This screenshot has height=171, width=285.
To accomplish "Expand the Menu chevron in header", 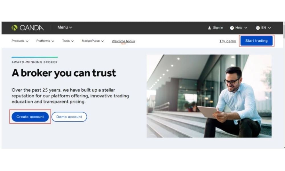I will tap(70, 27).
